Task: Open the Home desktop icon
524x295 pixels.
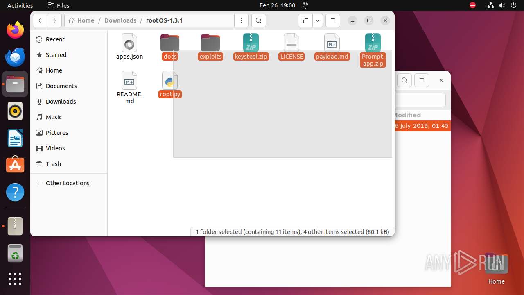Action: click(x=496, y=269)
